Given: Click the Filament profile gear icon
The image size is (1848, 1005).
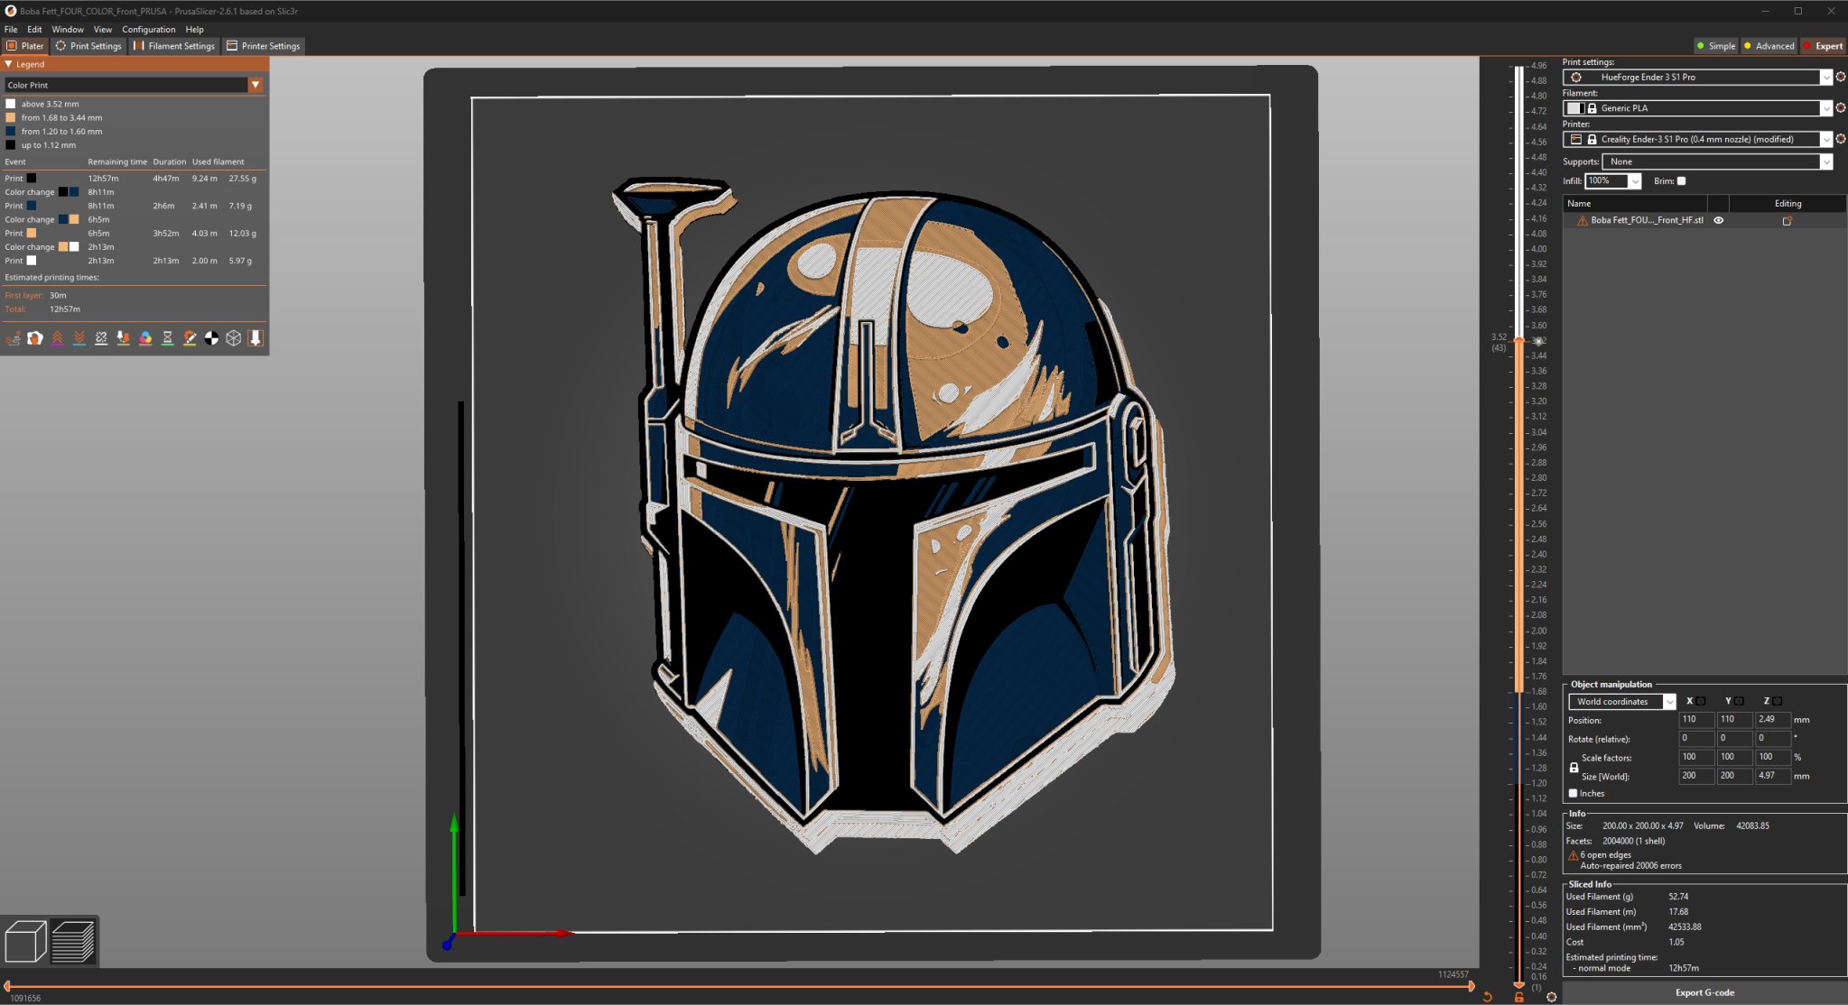Looking at the screenshot, I should pos(1840,107).
